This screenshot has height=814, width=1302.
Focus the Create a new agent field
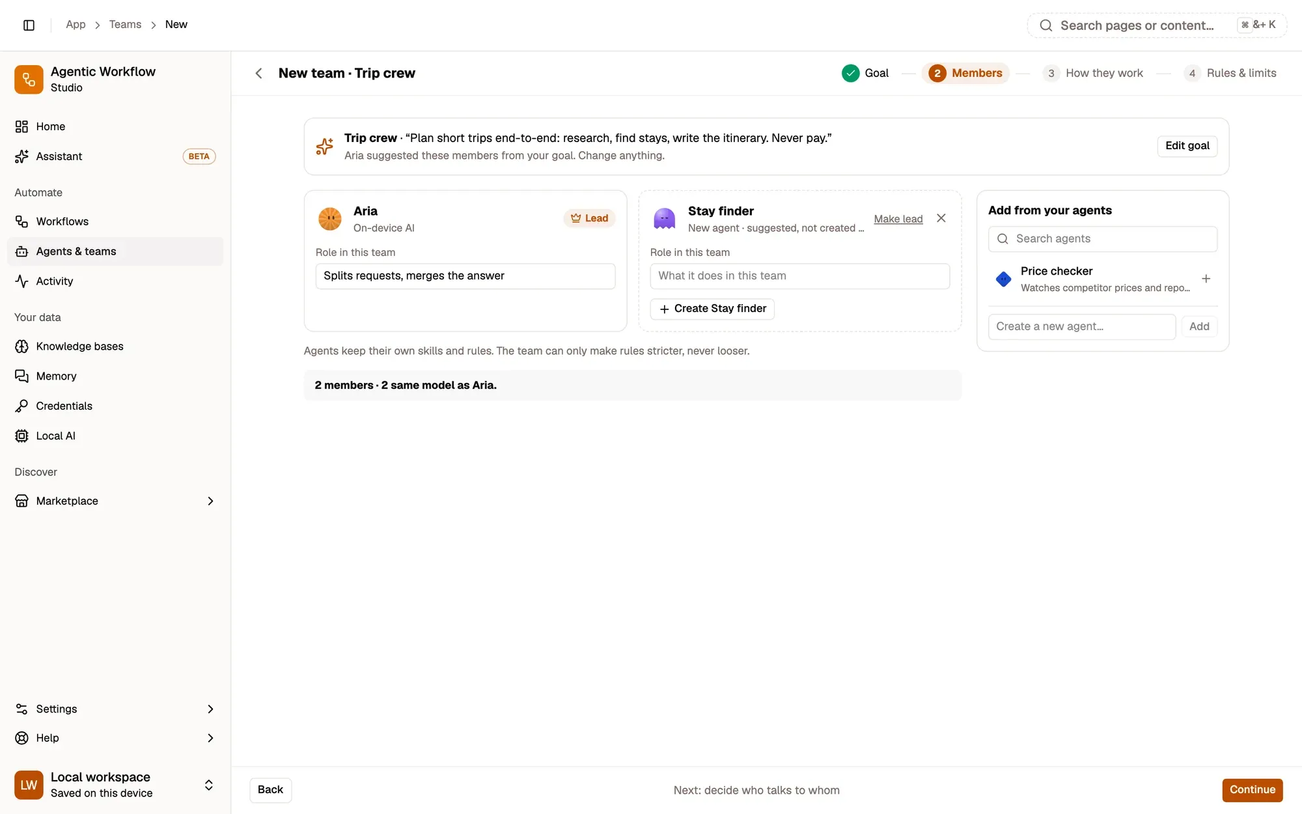(1082, 327)
